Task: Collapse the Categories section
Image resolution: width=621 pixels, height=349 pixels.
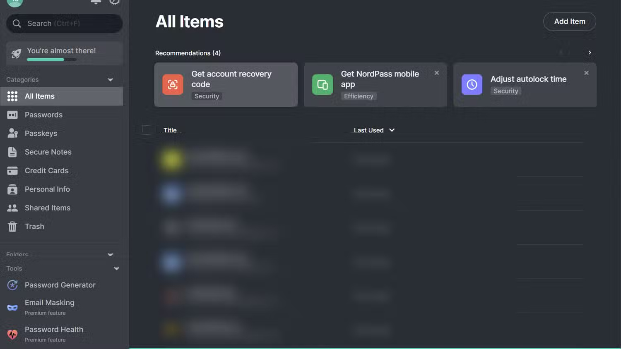Action: click(110, 79)
